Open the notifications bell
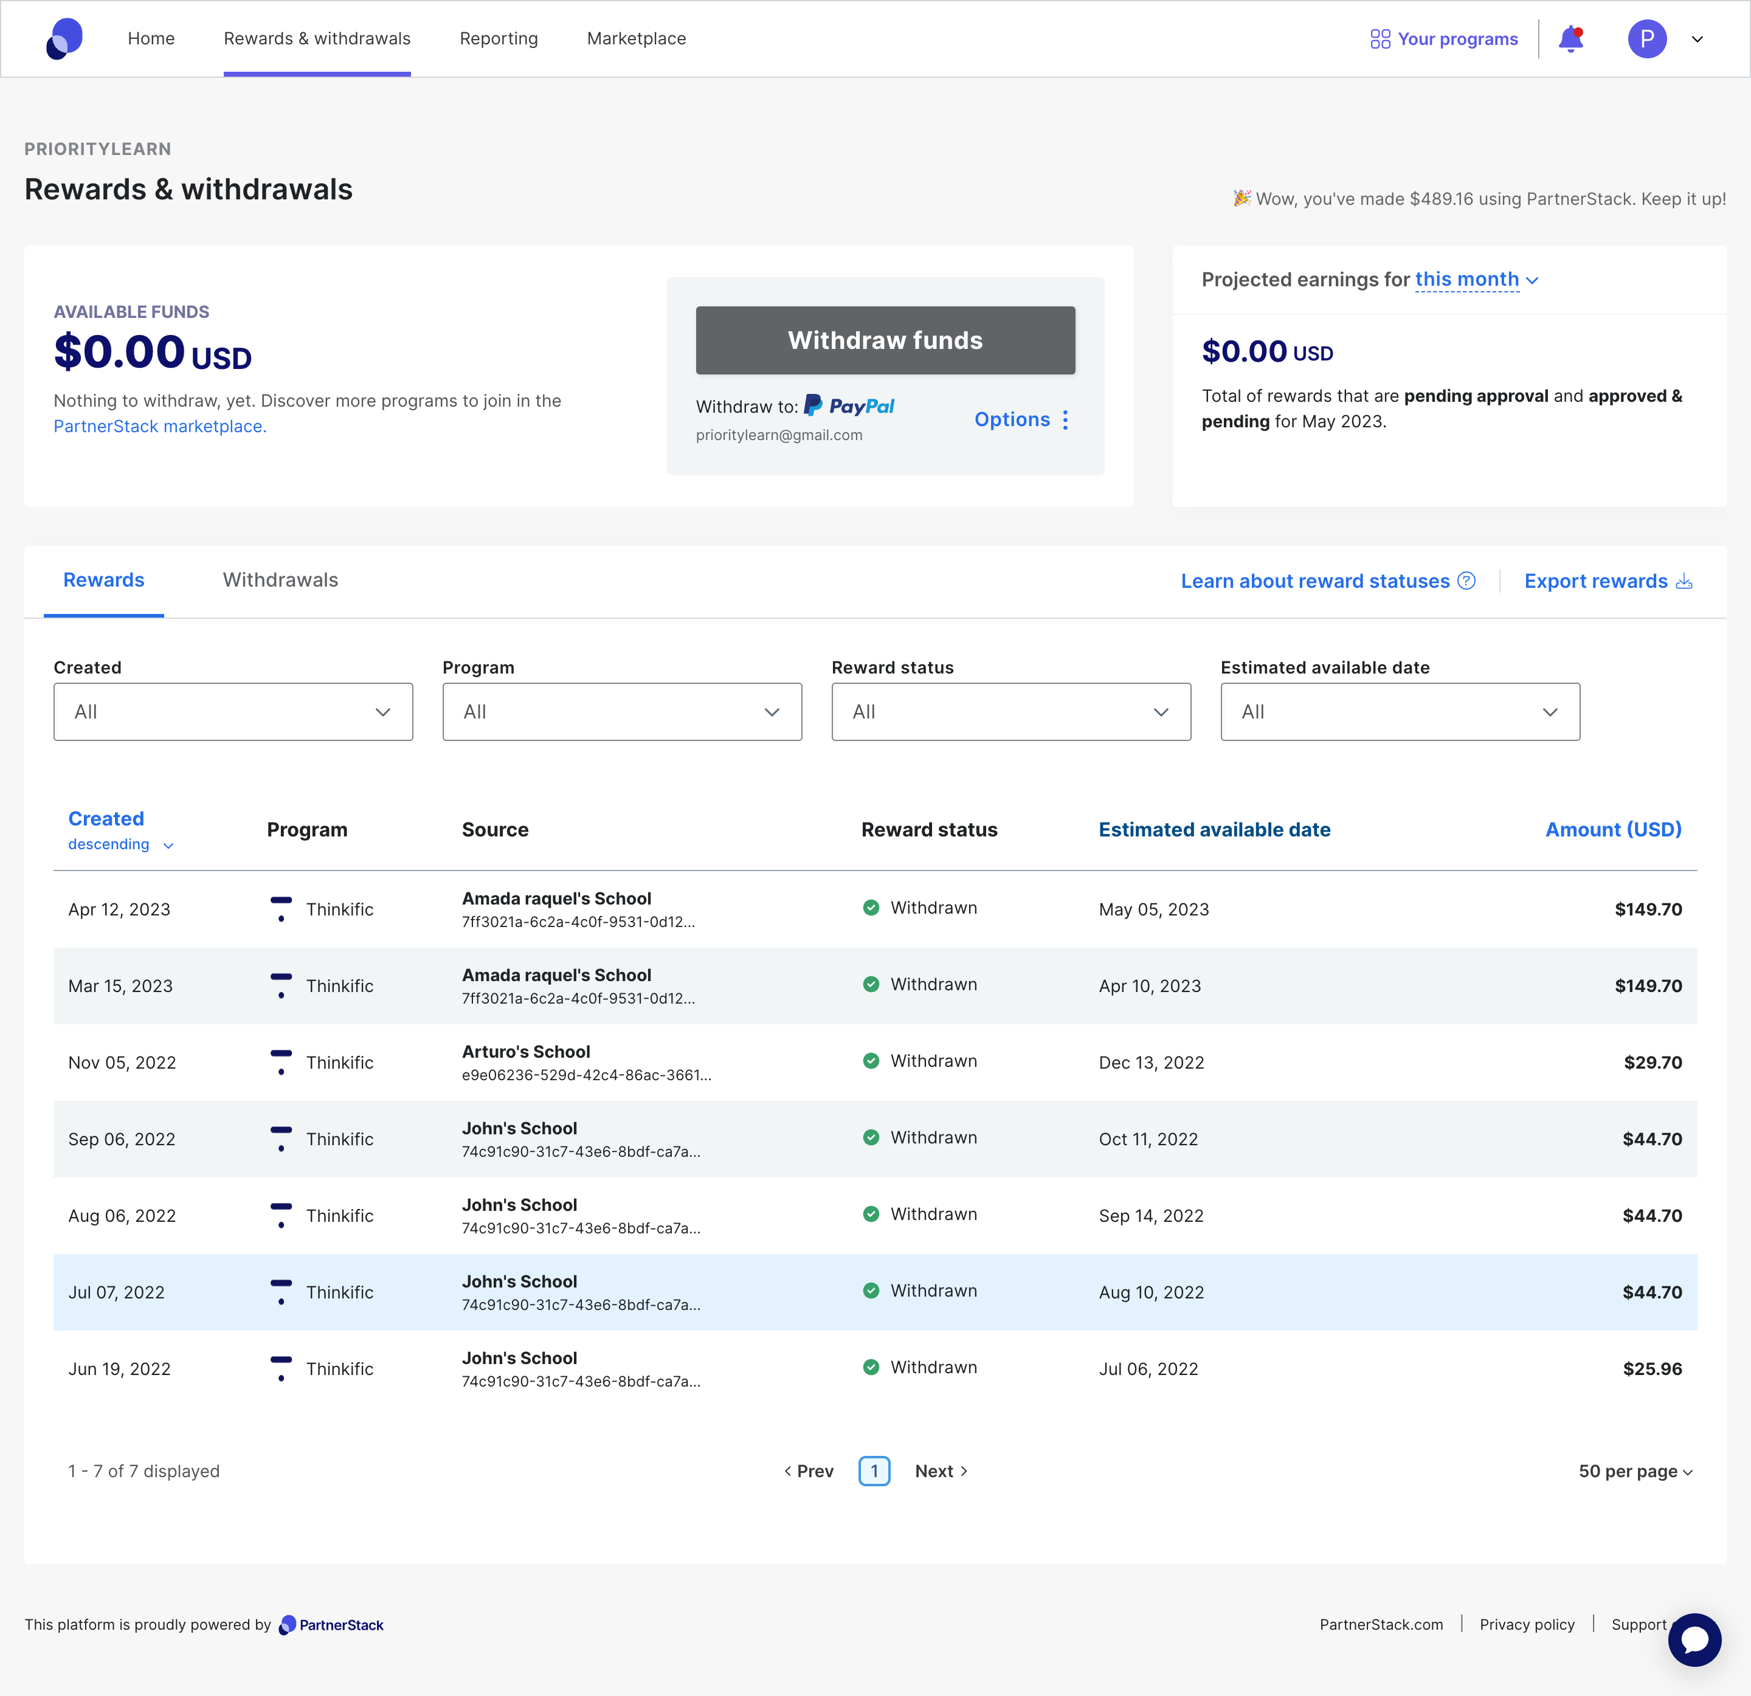This screenshot has width=1751, height=1696. (x=1570, y=40)
